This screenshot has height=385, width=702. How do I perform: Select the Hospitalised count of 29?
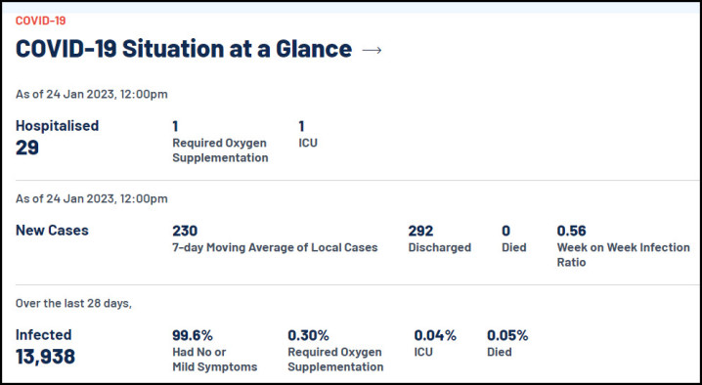tap(27, 148)
